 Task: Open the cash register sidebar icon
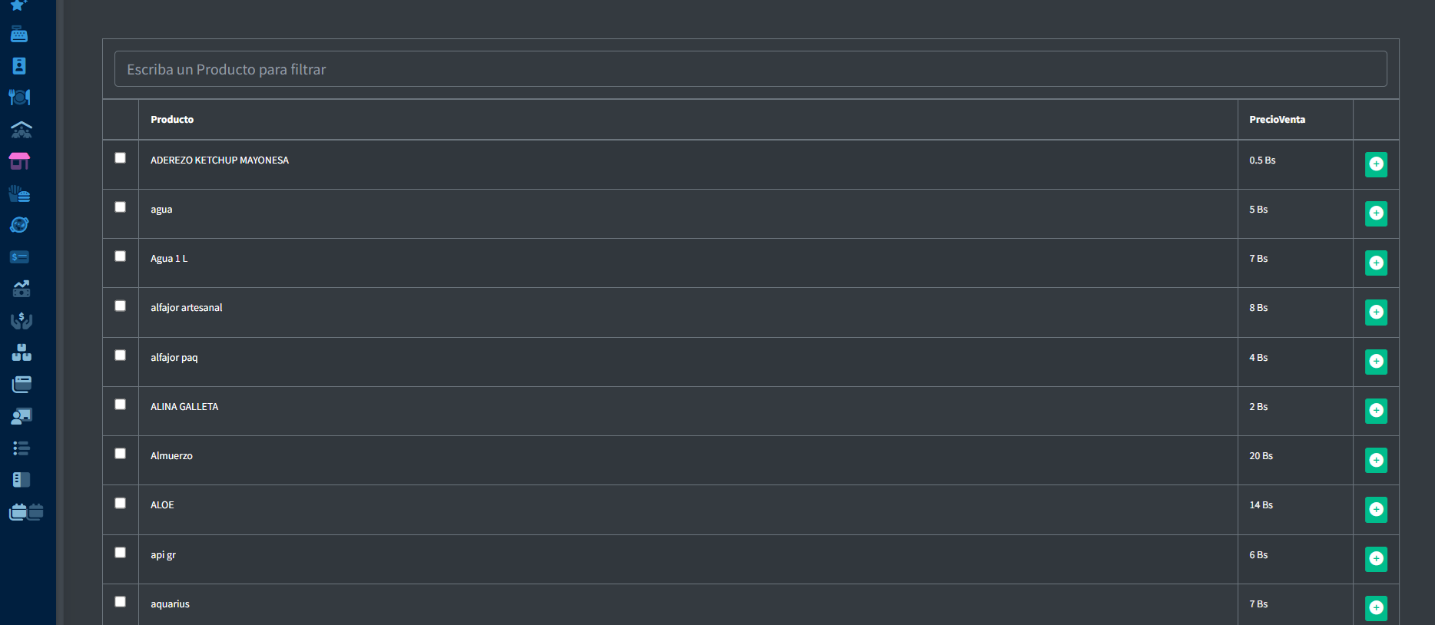(19, 35)
